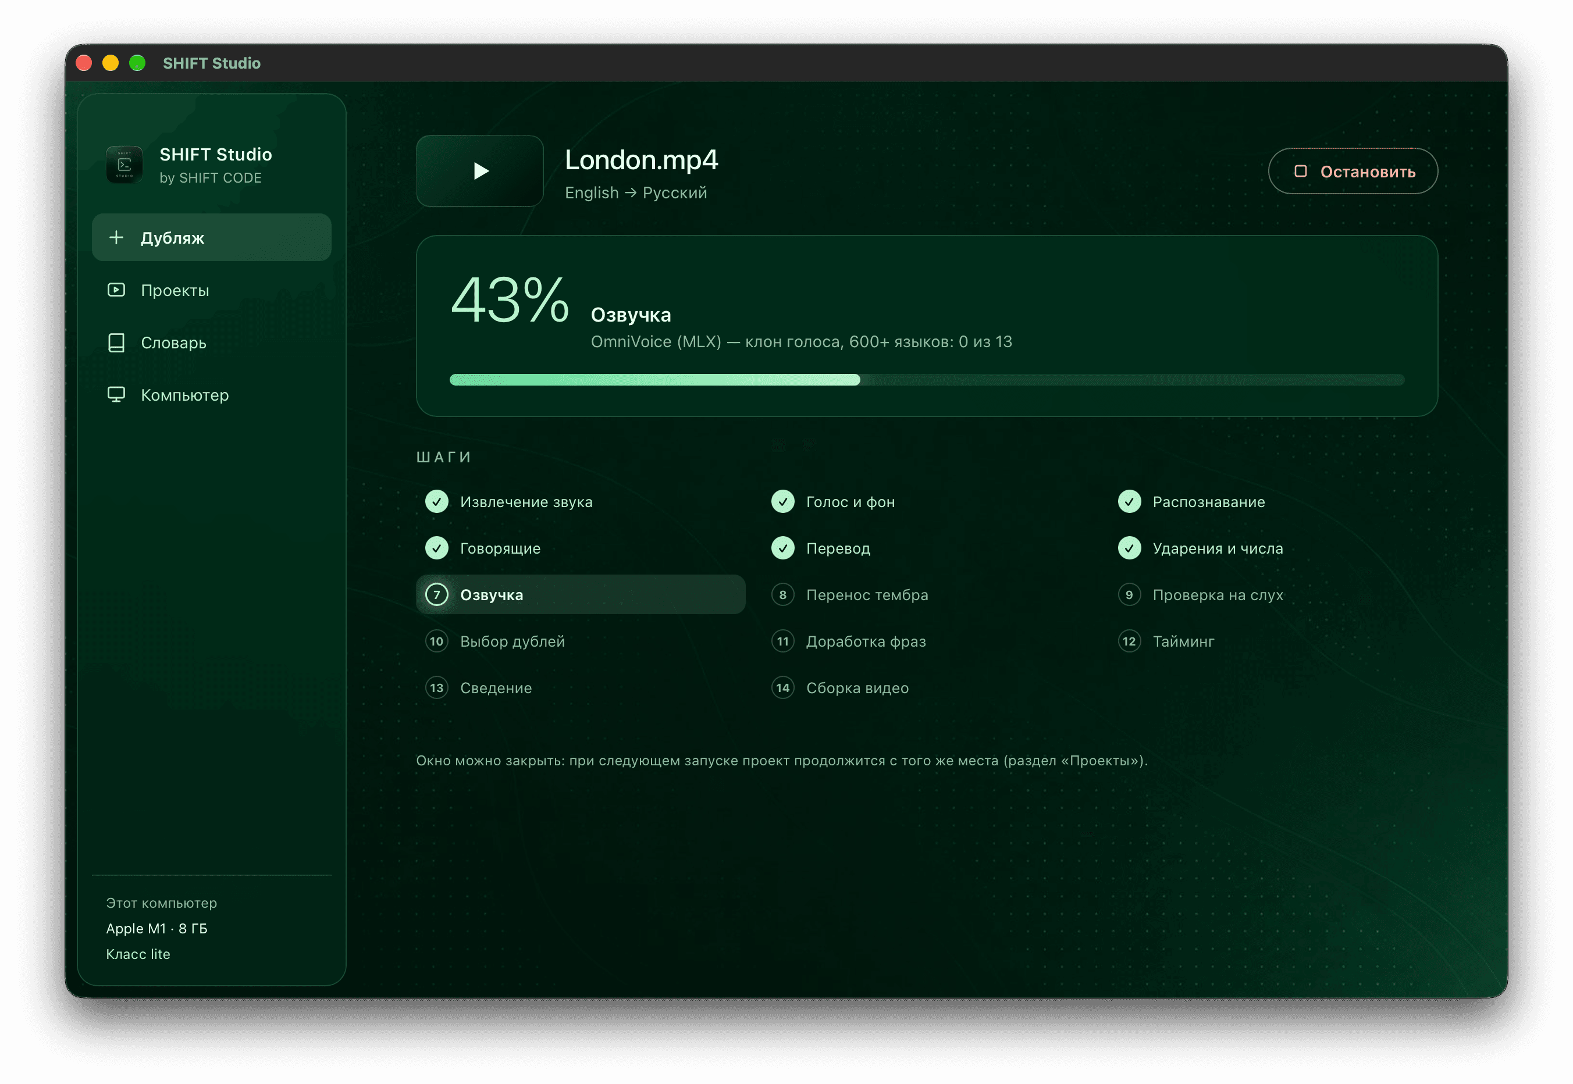Screen dimensions: 1573x1084
Task: Play the London.mp4 video preview
Action: pyautogui.click(x=480, y=171)
